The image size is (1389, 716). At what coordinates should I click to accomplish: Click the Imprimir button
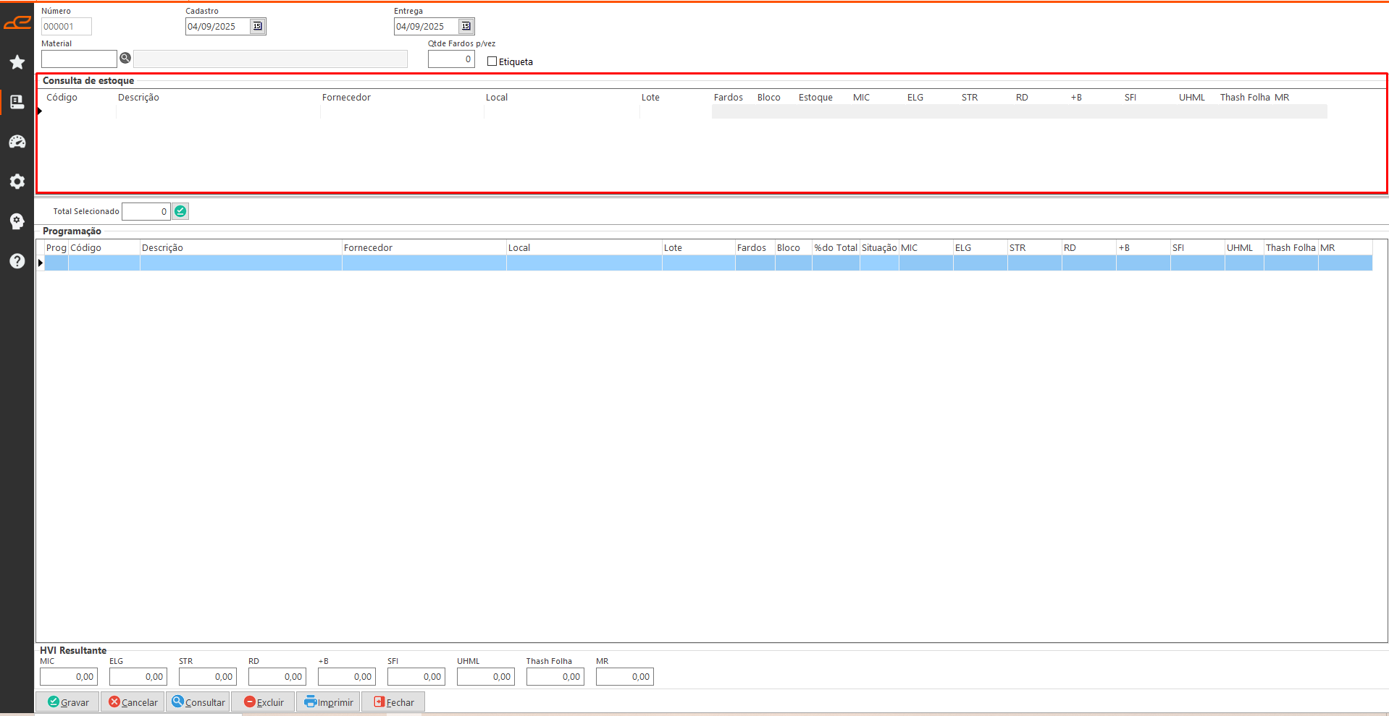328,702
